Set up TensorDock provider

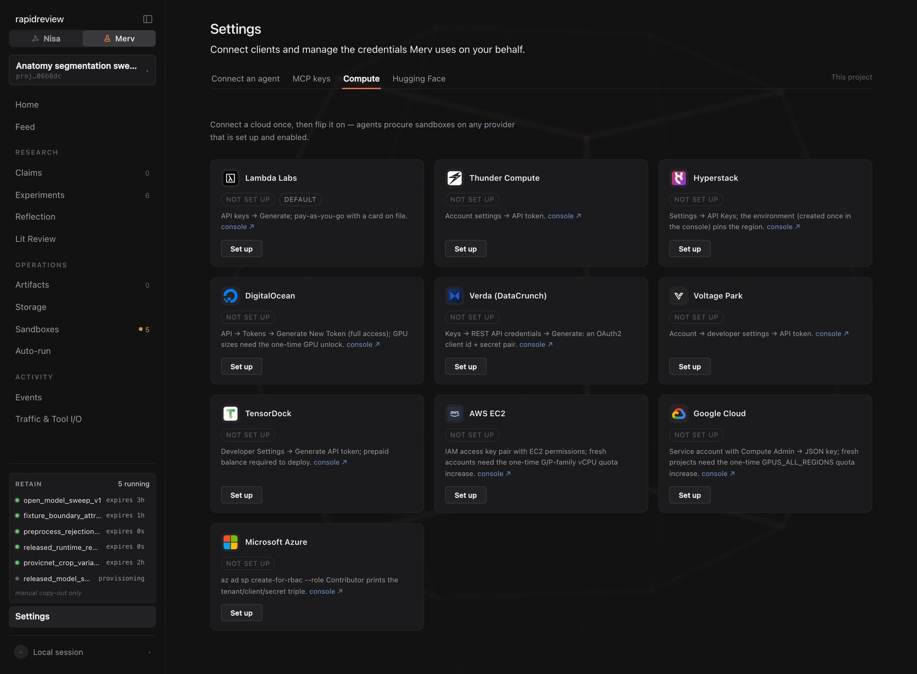click(x=241, y=495)
